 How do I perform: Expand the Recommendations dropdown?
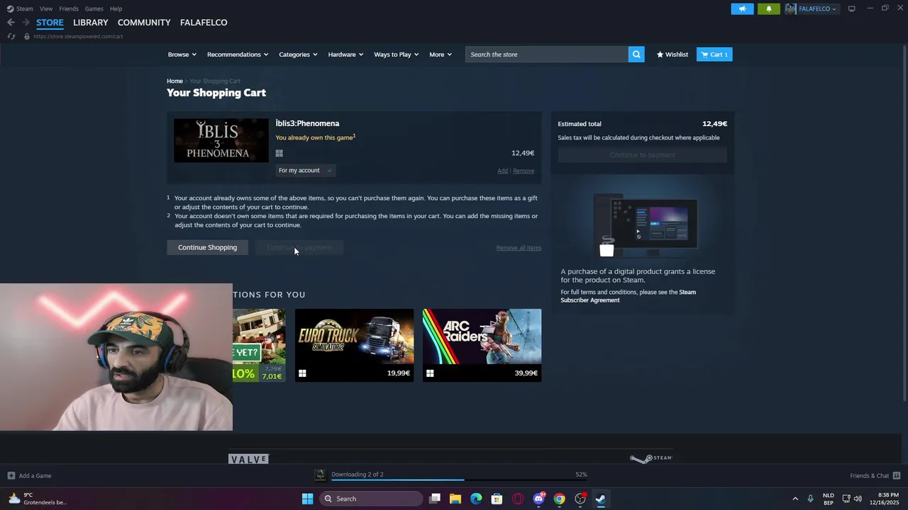238,55
